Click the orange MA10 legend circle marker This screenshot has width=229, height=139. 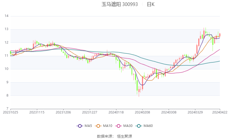(x=98, y=126)
